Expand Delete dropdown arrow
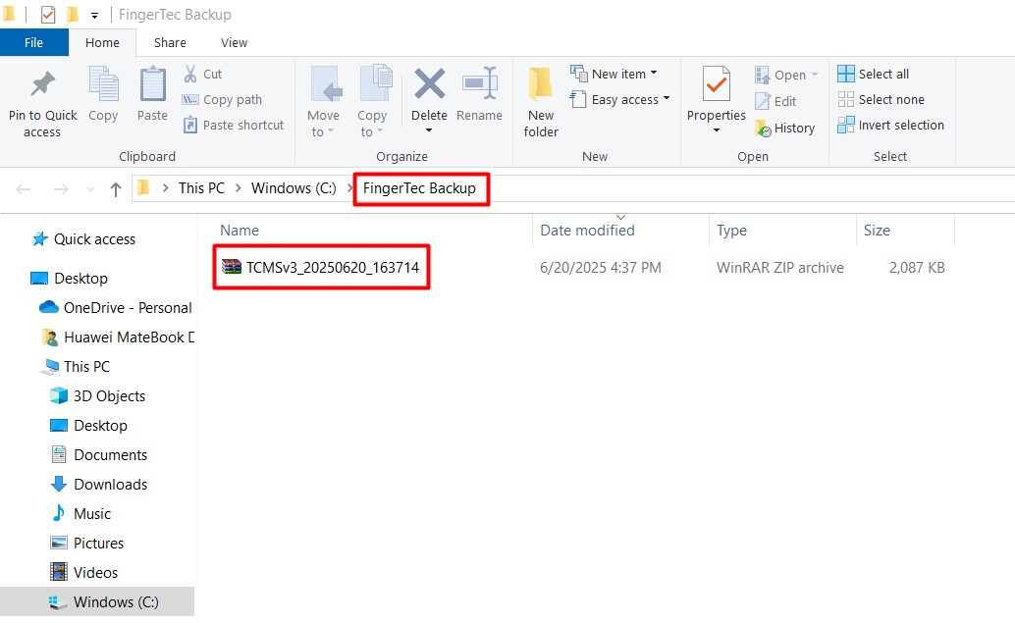The width and height of the screenshot is (1015, 623). pos(429,130)
